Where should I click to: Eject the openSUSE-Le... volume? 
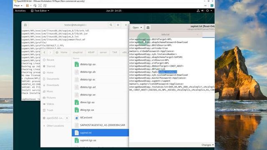point(67,118)
